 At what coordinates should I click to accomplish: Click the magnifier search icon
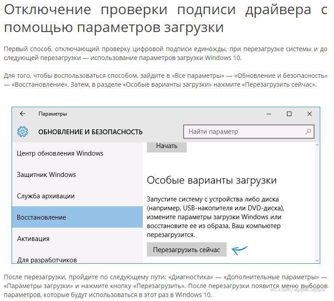[308, 132]
